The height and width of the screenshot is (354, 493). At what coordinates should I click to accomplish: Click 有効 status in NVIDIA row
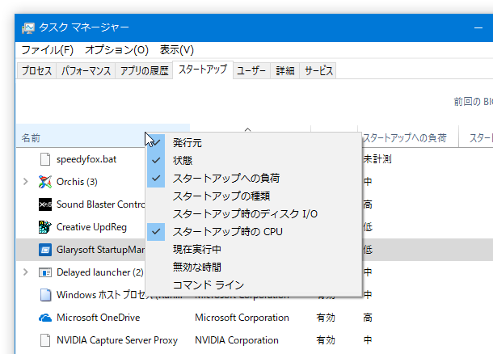pos(326,340)
